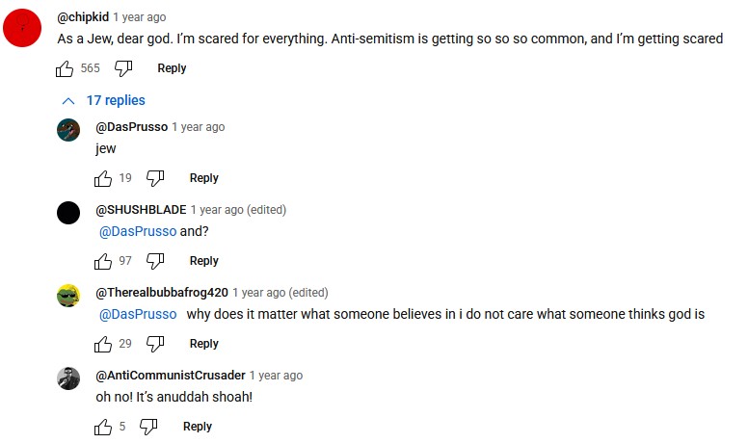This screenshot has width=748, height=443.
Task: Dislike @AntiCommunistCrusader's reply
Action: [148, 427]
